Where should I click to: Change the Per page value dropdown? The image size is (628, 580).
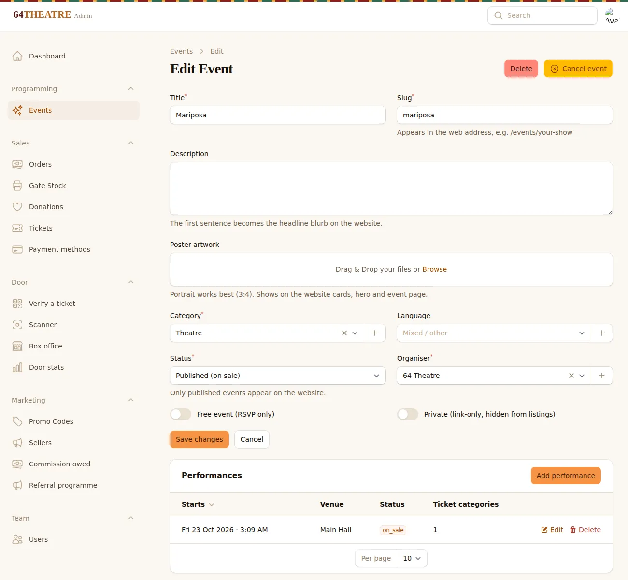pos(412,558)
